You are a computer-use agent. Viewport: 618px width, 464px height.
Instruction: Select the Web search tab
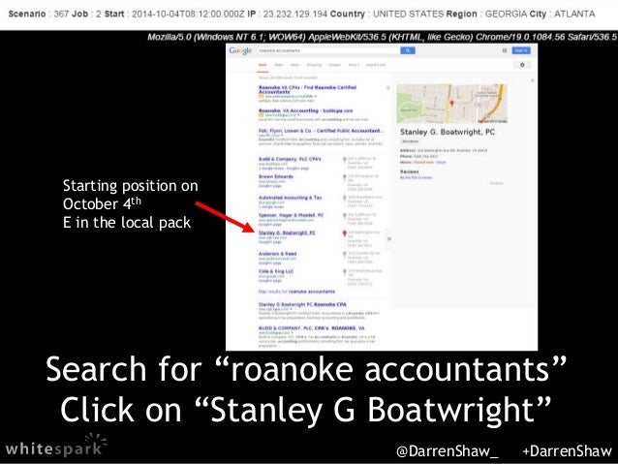263,65
